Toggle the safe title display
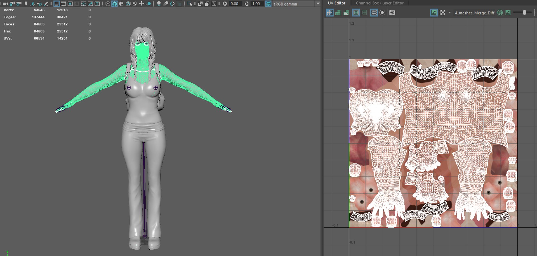 (x=97, y=4)
